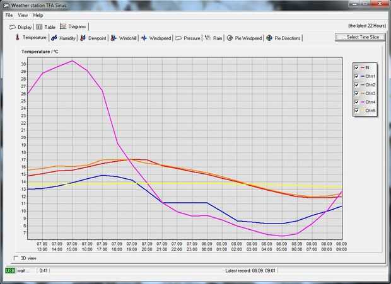Click the Rain icon
This screenshot has width=391, height=284.
pyautogui.click(x=207, y=38)
